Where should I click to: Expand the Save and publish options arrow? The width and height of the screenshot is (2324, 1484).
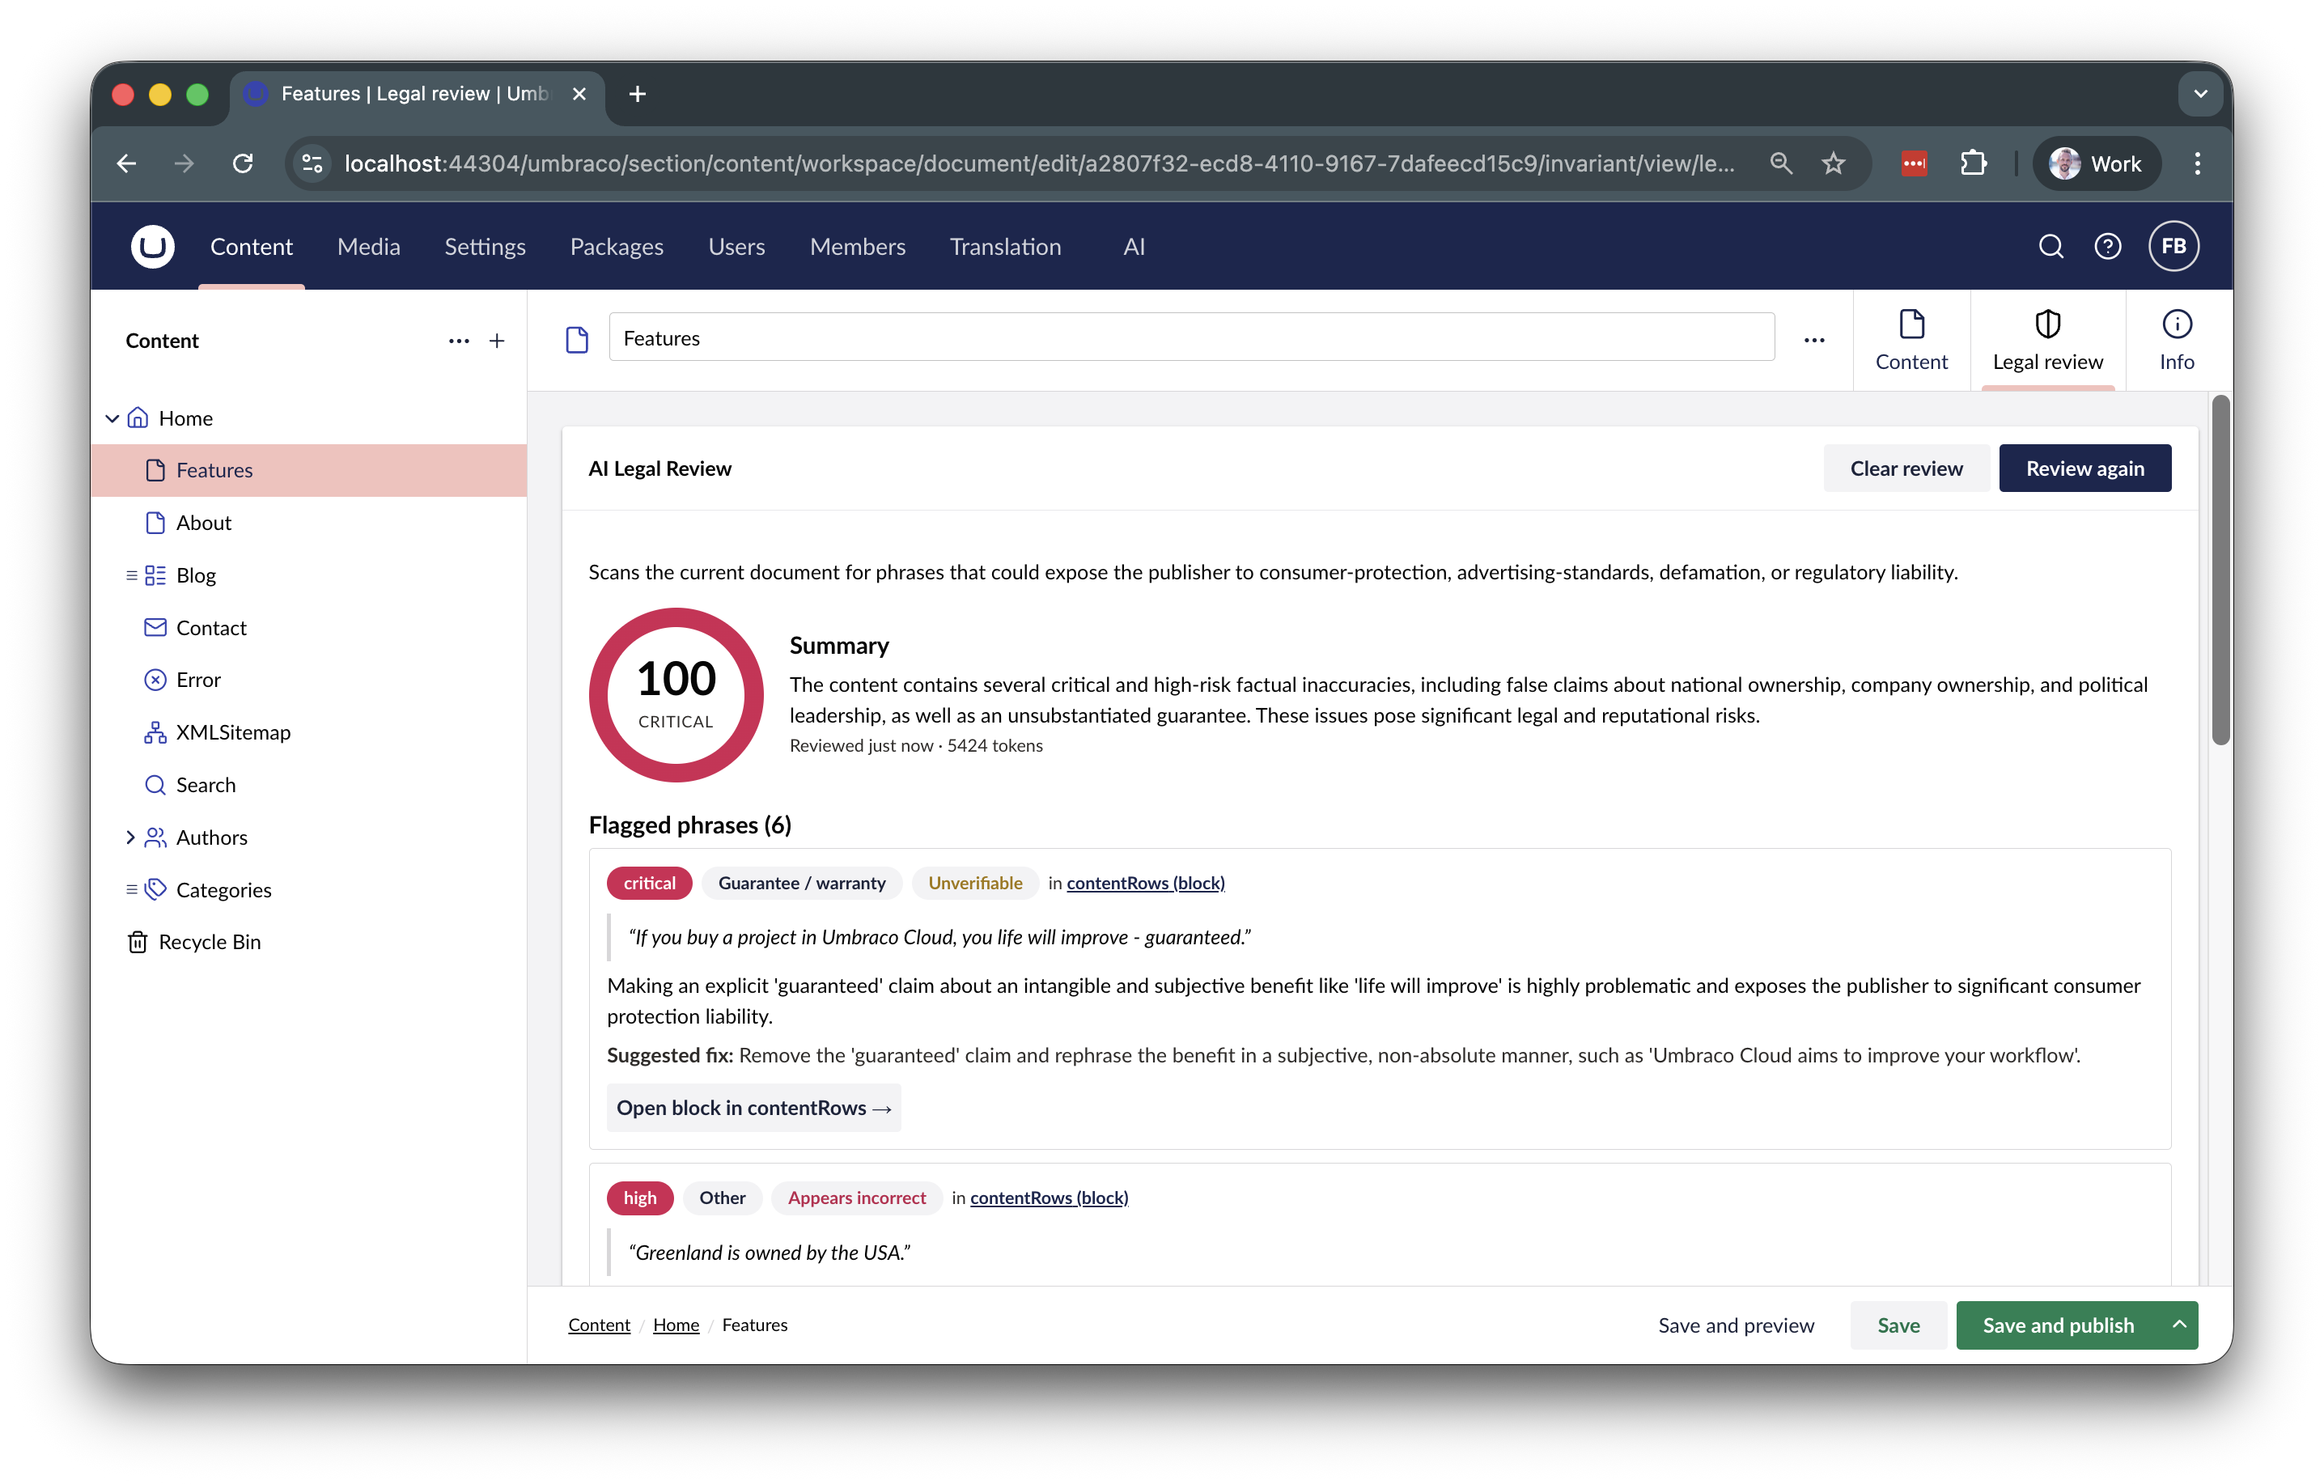[2179, 1325]
